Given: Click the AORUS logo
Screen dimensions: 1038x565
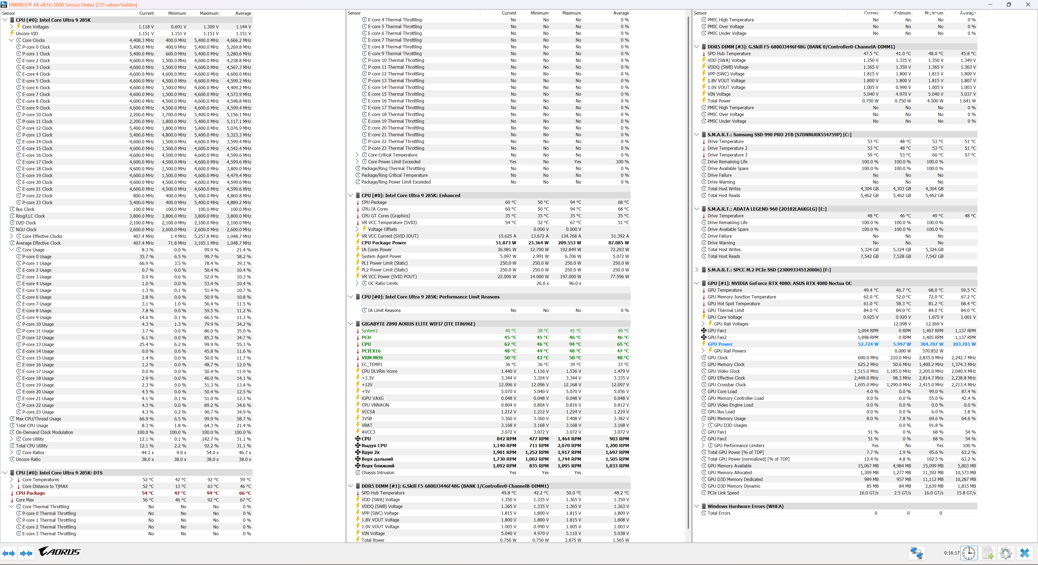Looking at the screenshot, I should pyautogui.click(x=60, y=551).
